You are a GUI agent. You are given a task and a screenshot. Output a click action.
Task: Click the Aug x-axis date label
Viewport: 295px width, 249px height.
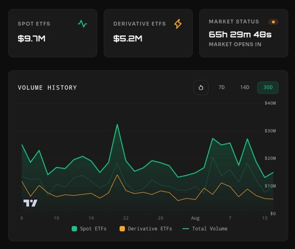(195, 218)
